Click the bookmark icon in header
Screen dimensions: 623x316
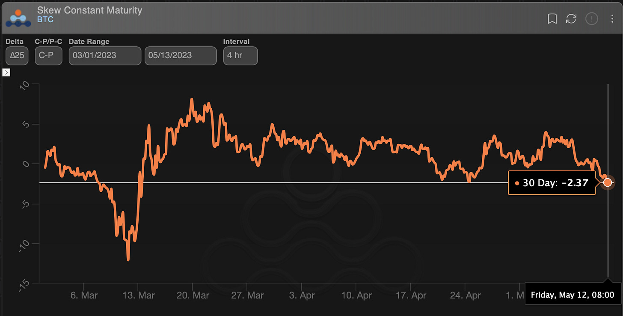(552, 19)
